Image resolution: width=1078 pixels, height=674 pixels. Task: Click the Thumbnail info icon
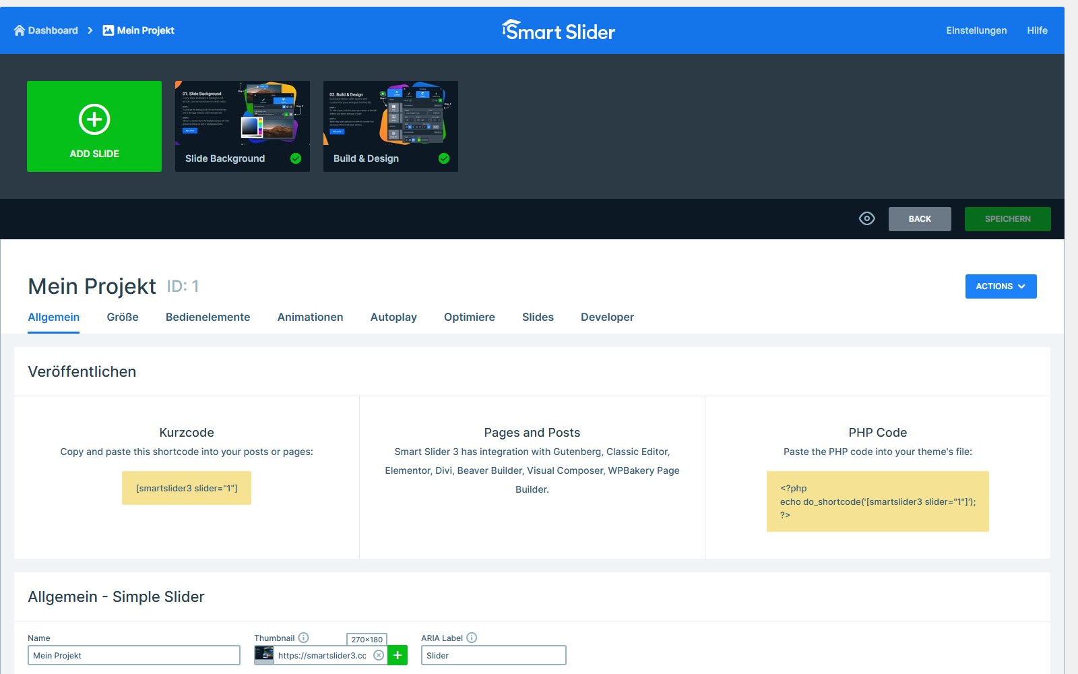304,638
